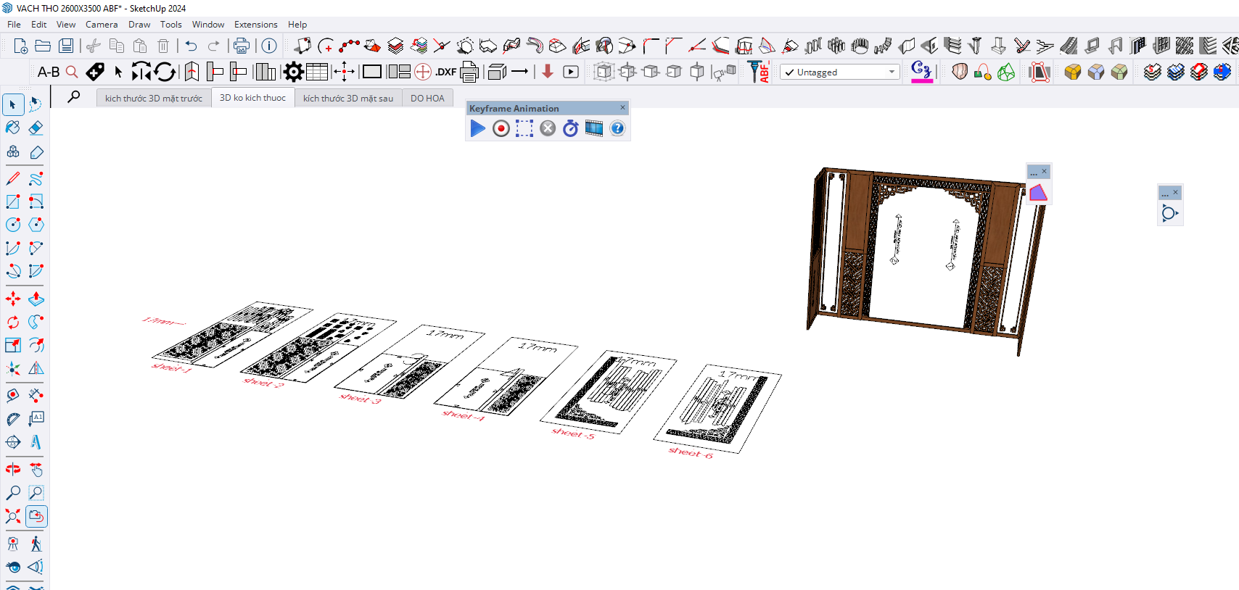Close the Keyframe Animation toolbar

[622, 107]
